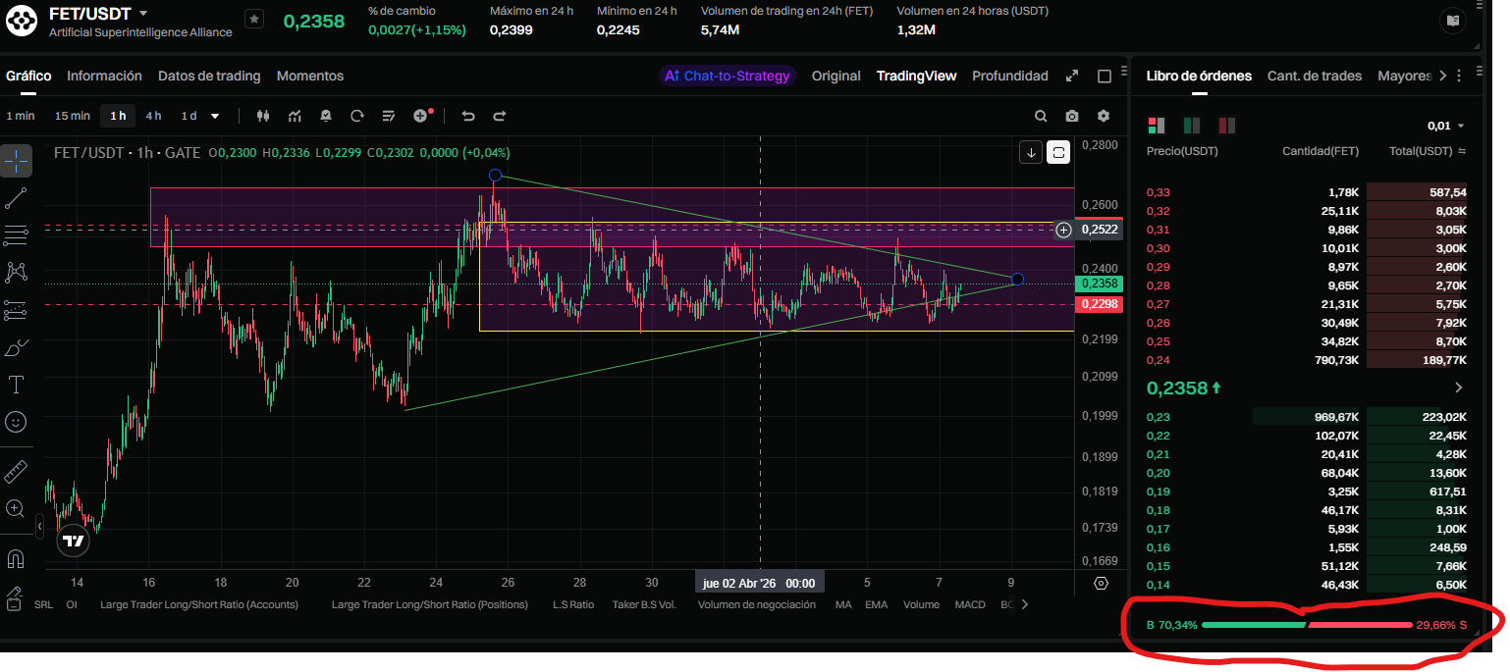The height and width of the screenshot is (672, 1510).
Task: Choose the ruler measure tool
Action: click(16, 472)
